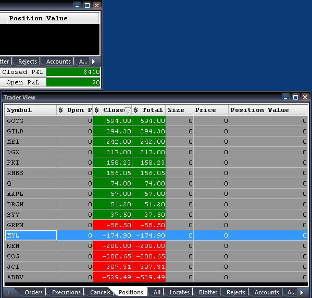Maximize the Trader View window
312x298 pixels.
pyautogui.click(x=295, y=97)
